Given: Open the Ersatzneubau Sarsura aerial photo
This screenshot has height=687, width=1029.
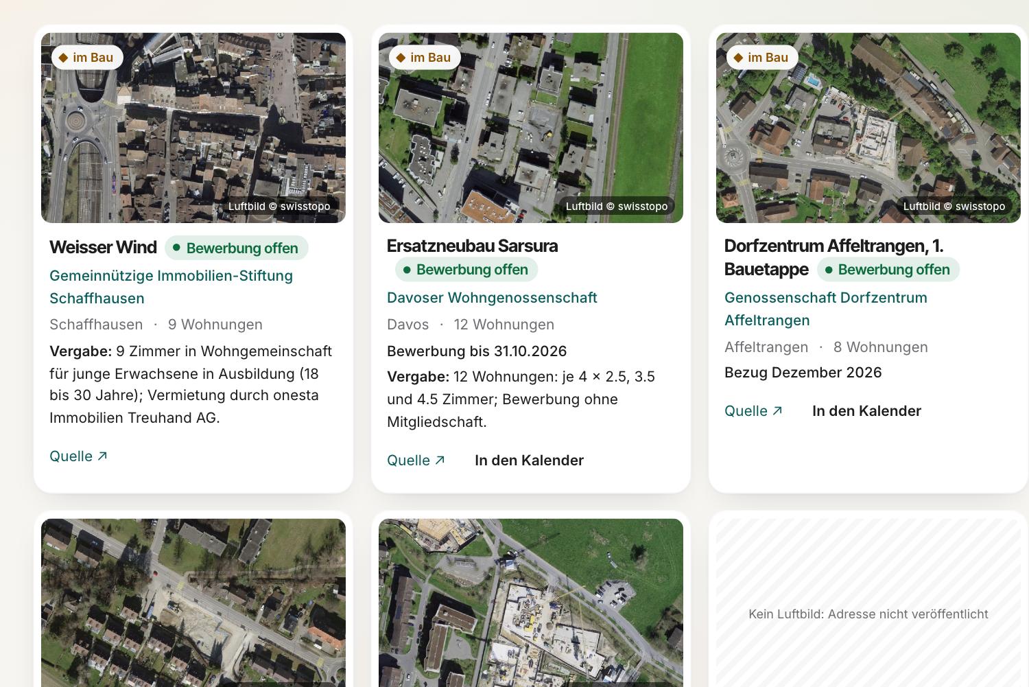Looking at the screenshot, I should tap(531, 128).
